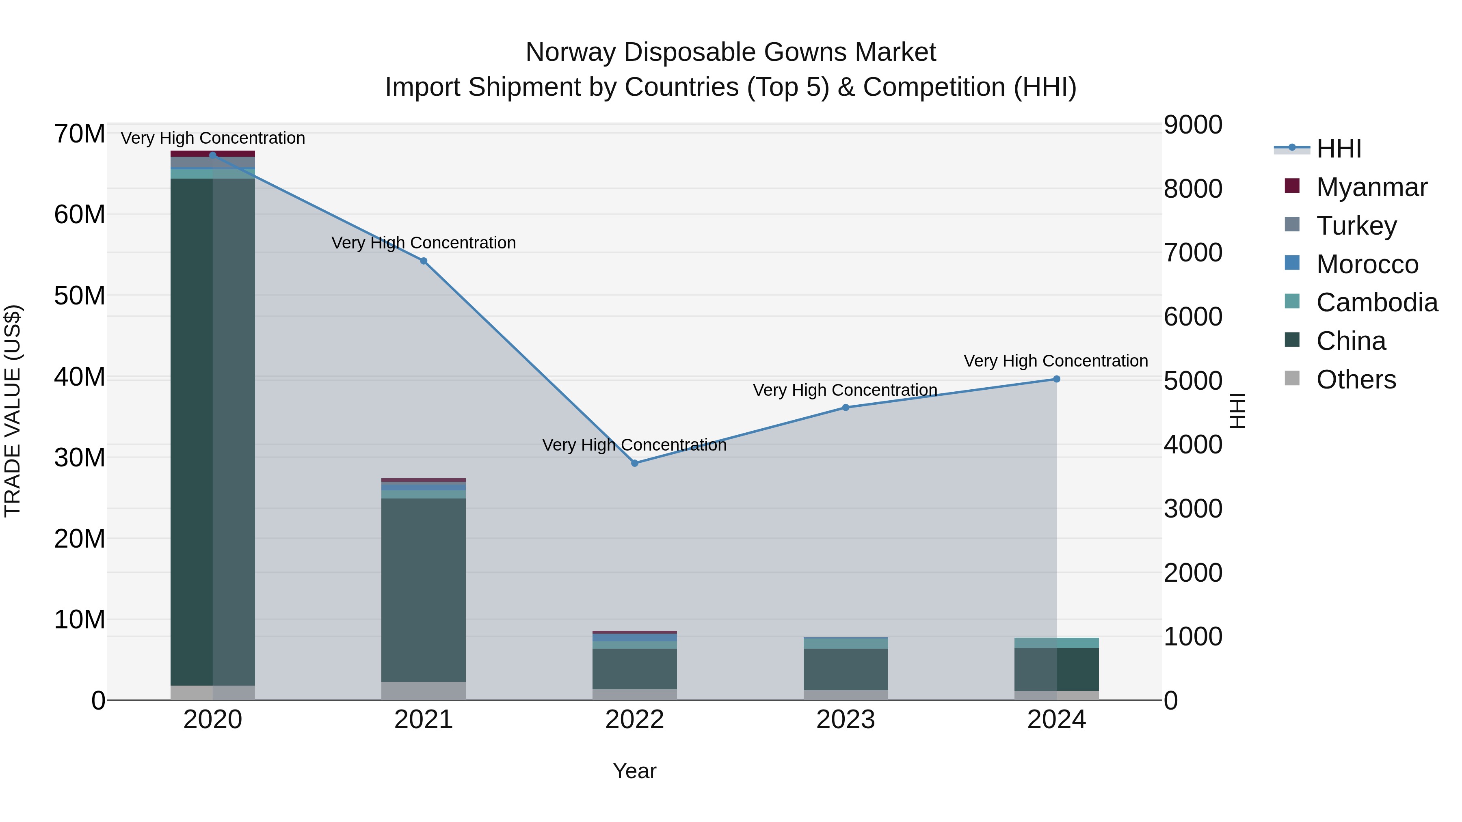Click the 2023 x-axis label
Viewport: 1462px width, 822px height.
[846, 720]
